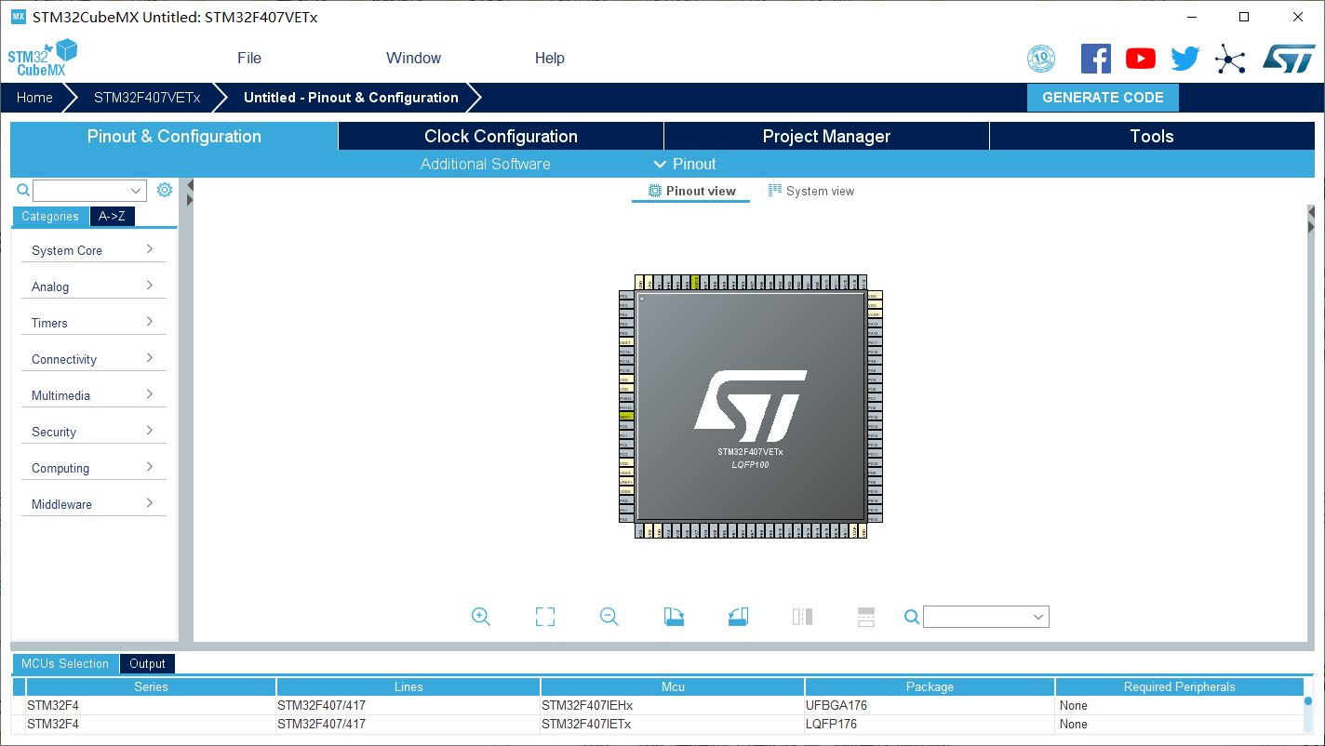Screen dimensions: 1325x746
Task: Rotate the chip clockwise
Action: click(675, 617)
